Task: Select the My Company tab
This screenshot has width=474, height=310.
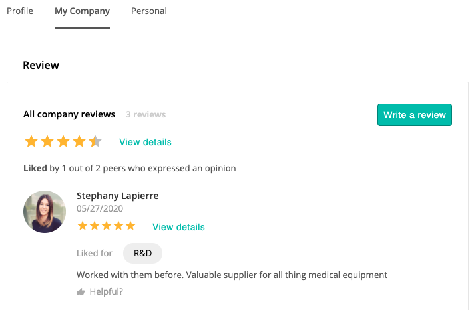Action: tap(82, 11)
